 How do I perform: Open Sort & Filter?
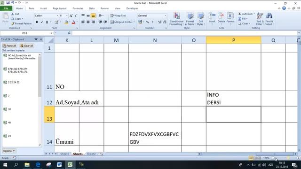260,19
